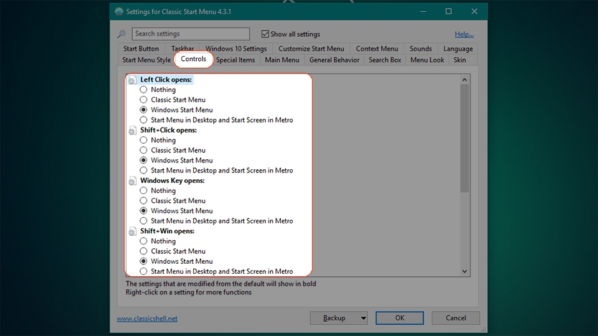
Task: Switch to the Skin tab
Action: 460,60
